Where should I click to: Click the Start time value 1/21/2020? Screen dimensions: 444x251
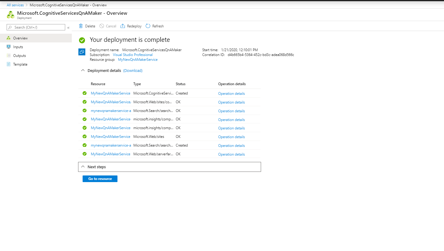coord(239,50)
